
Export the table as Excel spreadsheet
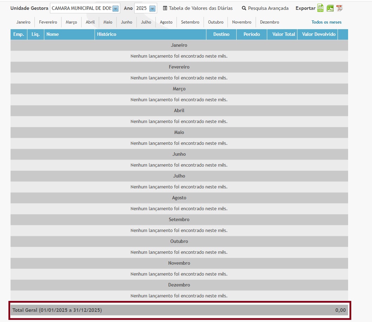pyautogui.click(x=330, y=8)
